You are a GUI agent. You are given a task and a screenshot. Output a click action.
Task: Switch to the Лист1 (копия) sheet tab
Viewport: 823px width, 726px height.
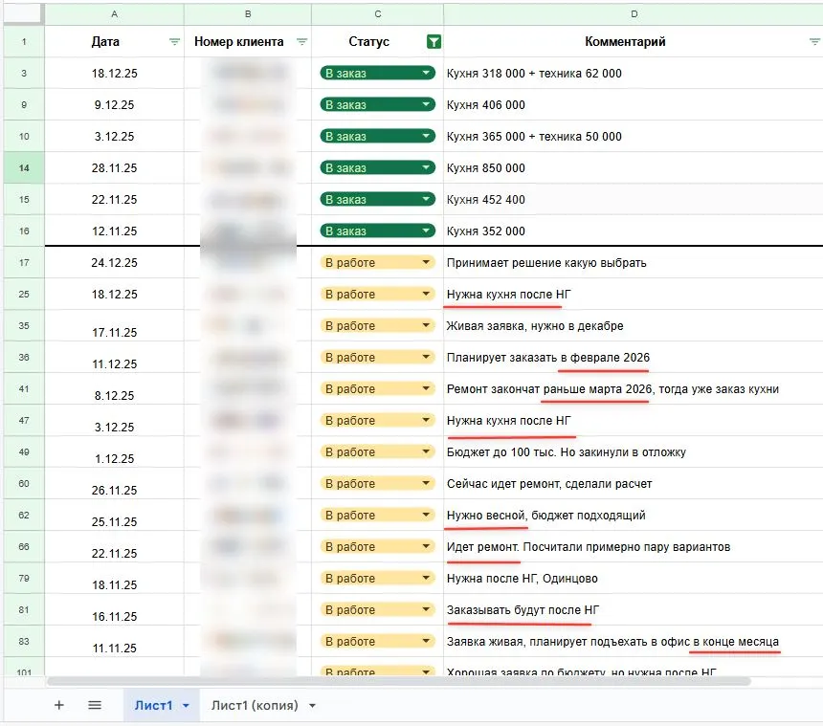pyautogui.click(x=255, y=706)
